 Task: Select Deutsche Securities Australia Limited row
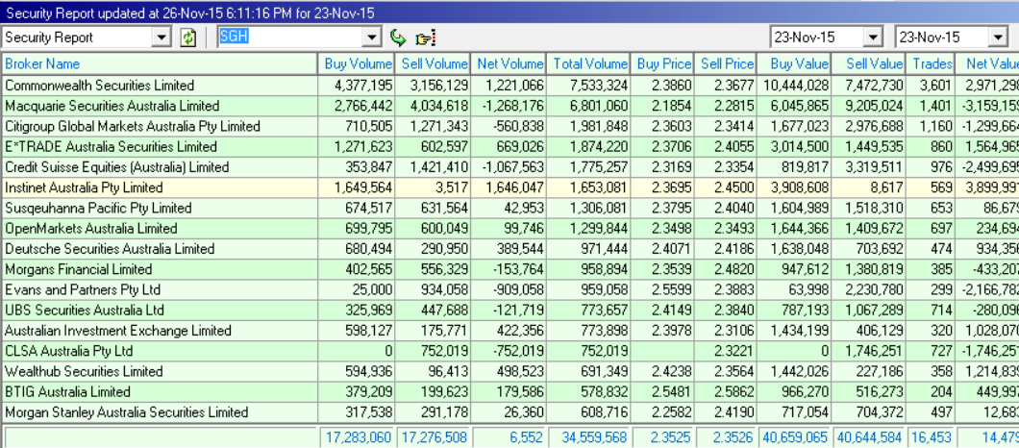[x=509, y=249]
